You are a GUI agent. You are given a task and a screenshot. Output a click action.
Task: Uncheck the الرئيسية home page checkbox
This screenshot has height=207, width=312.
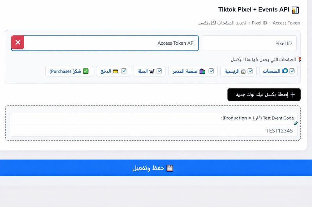click(250, 71)
